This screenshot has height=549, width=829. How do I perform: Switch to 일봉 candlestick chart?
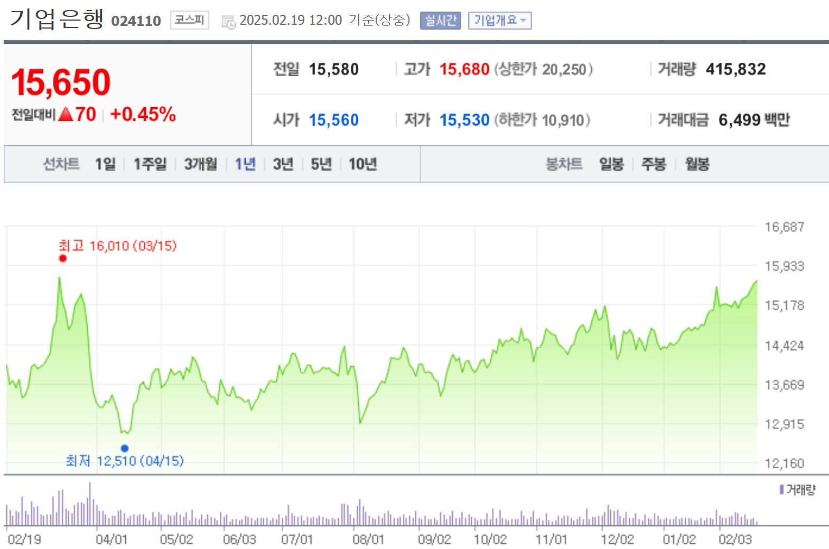click(611, 164)
